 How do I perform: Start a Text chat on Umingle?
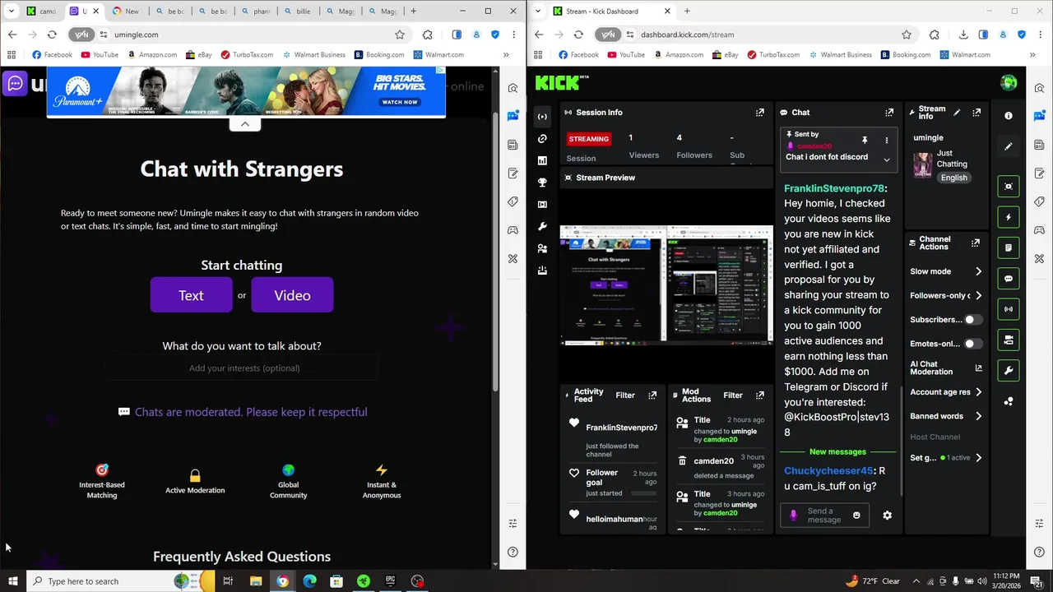point(191,295)
